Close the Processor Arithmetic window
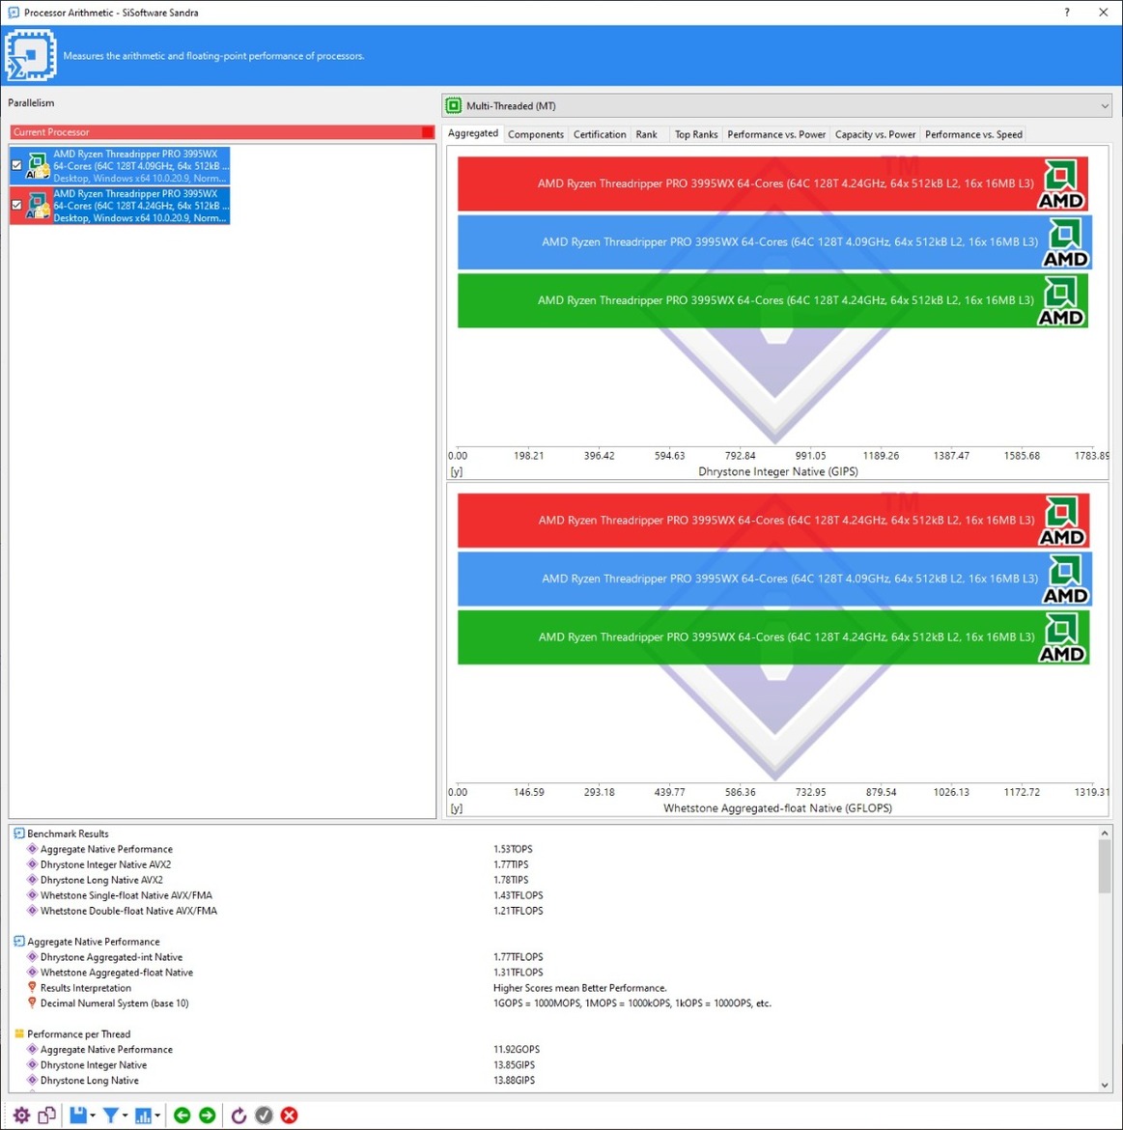This screenshot has height=1130, width=1123. [x=1103, y=13]
